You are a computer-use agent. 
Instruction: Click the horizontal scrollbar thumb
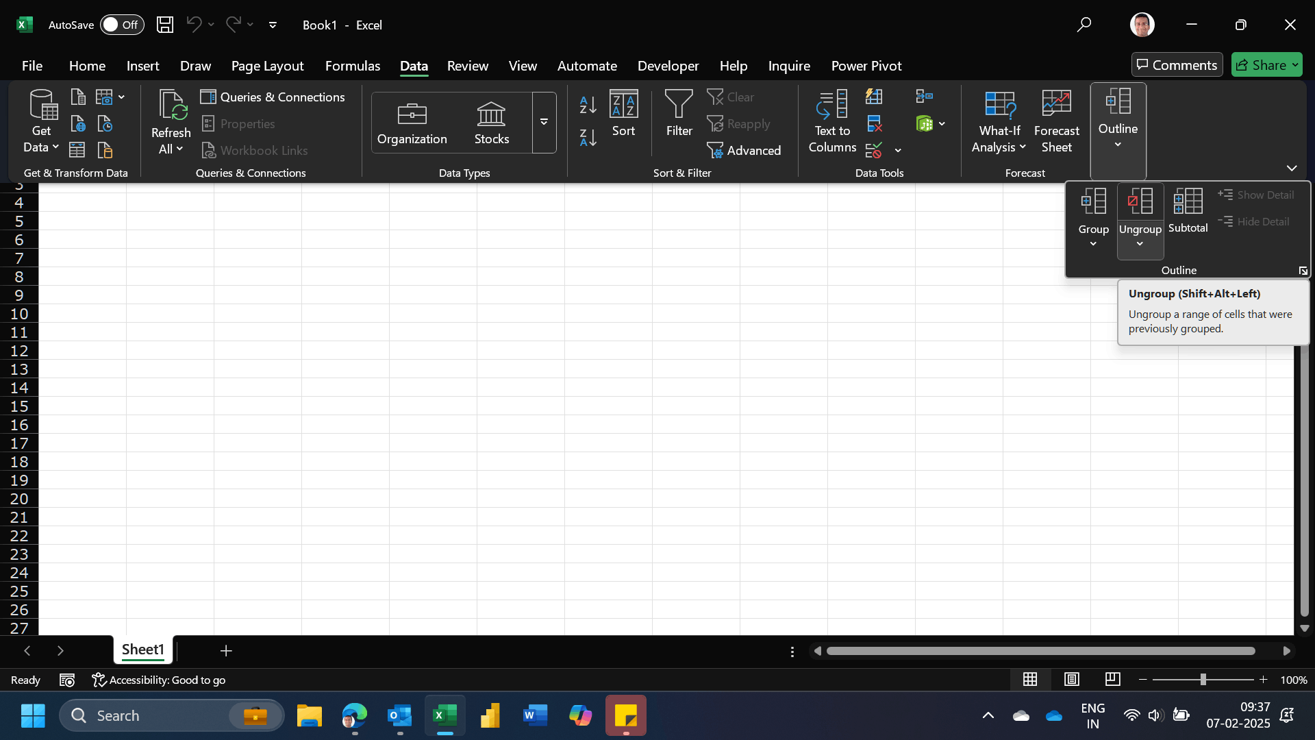(x=1040, y=651)
